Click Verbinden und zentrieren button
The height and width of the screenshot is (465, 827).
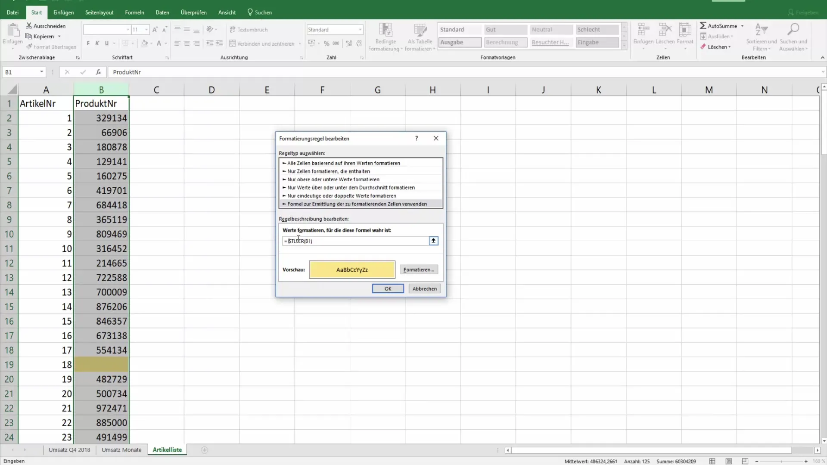262,43
